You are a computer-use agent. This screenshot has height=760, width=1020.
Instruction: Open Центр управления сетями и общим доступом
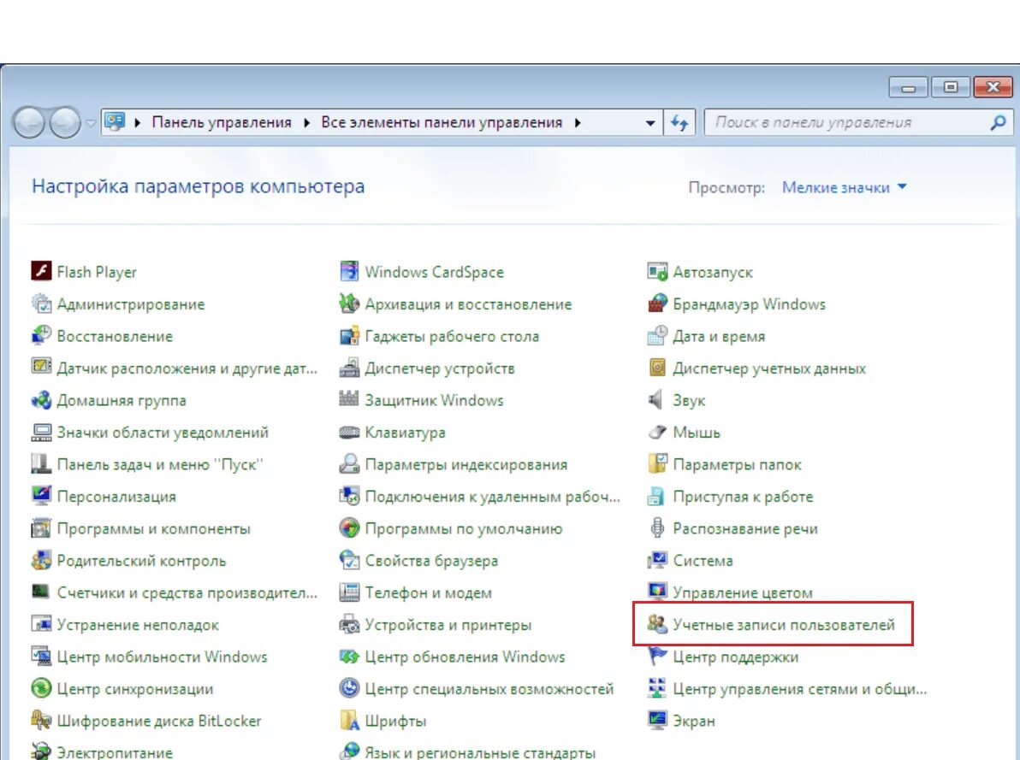click(799, 688)
